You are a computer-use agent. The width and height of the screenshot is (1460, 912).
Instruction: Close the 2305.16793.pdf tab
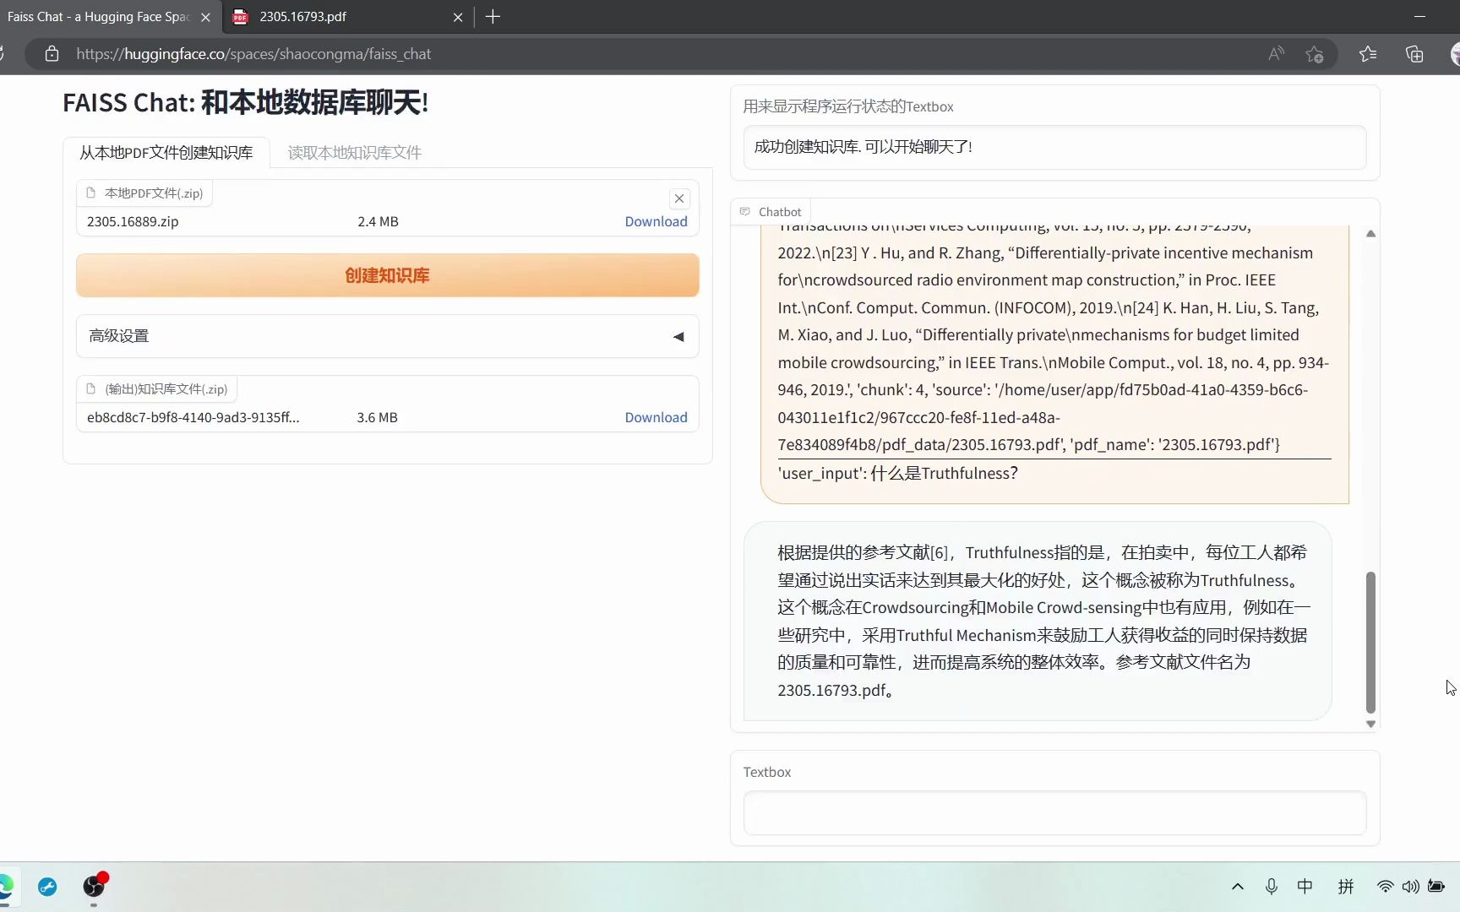[x=458, y=17]
